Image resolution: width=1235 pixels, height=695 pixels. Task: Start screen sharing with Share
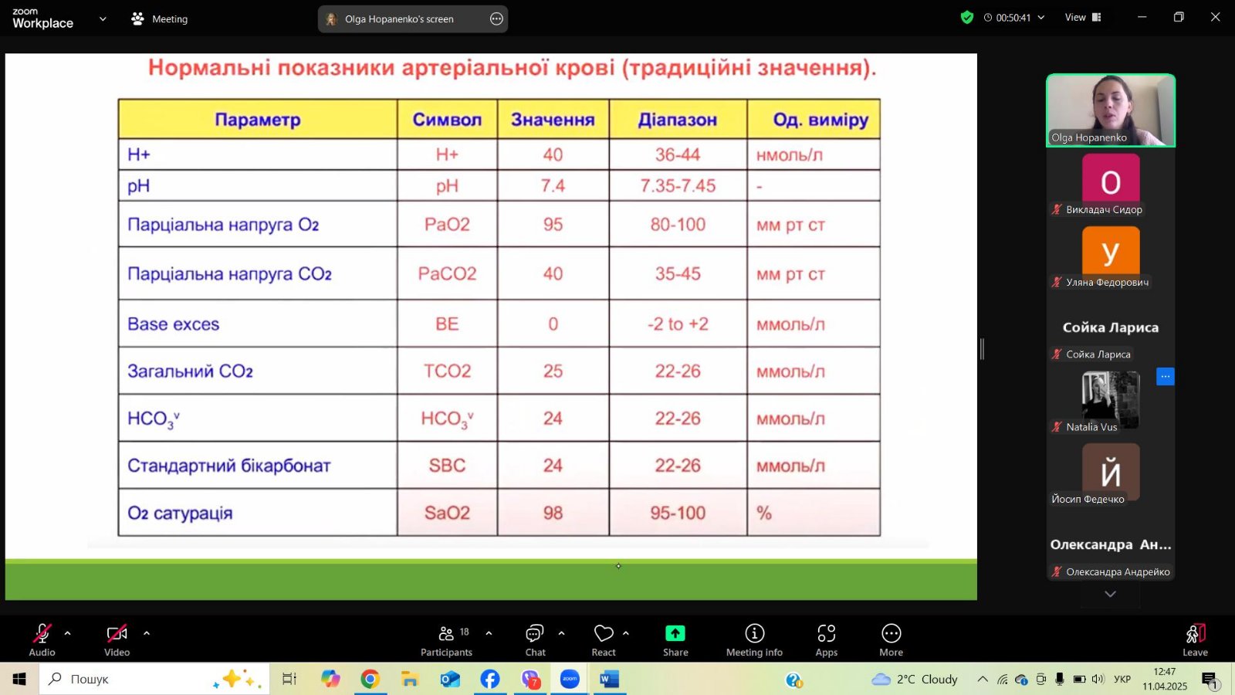point(675,639)
